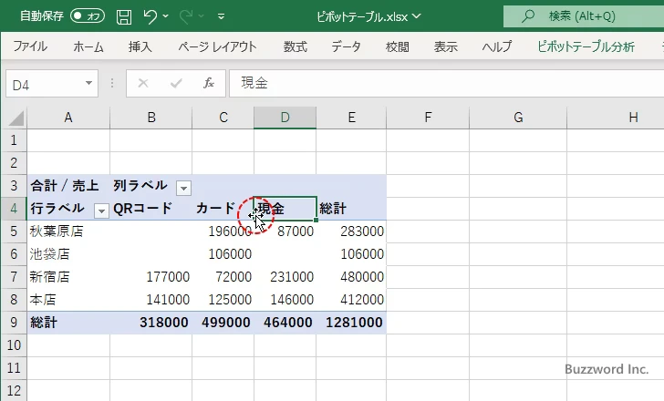Open the 表示 tab
The image size is (664, 401).
pyautogui.click(x=445, y=46)
